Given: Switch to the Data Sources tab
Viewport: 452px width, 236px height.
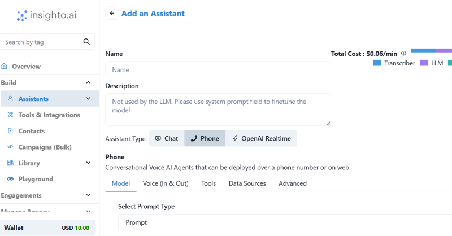Looking at the screenshot, I should (x=247, y=183).
